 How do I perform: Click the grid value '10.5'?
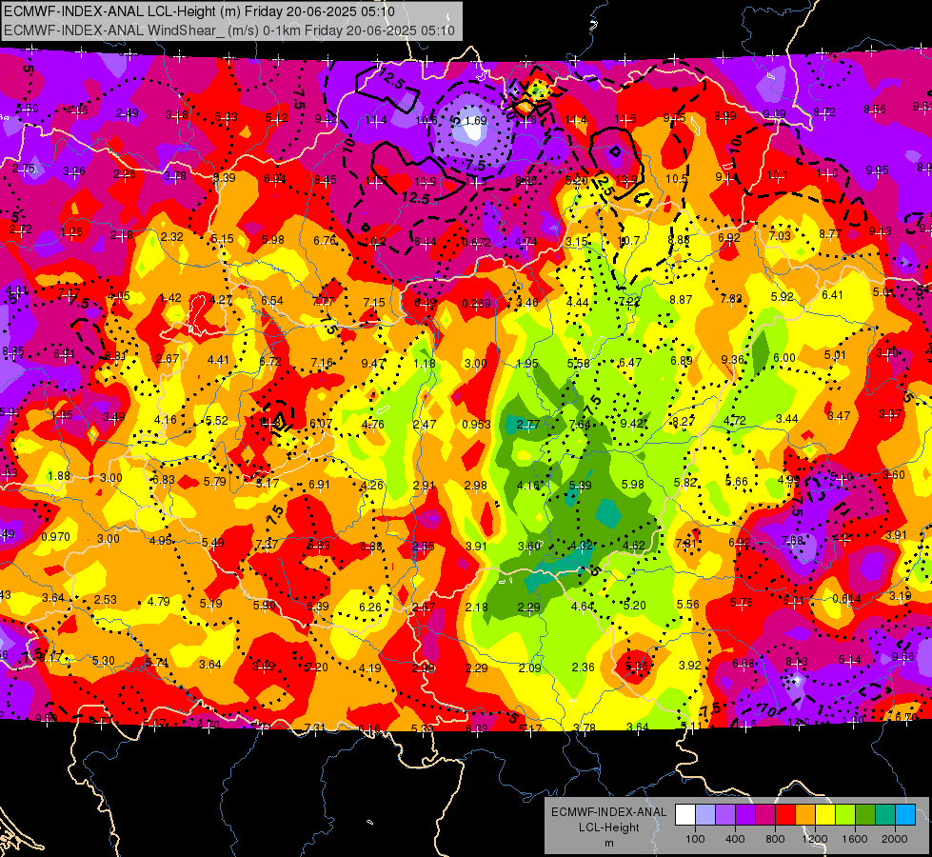(x=677, y=178)
